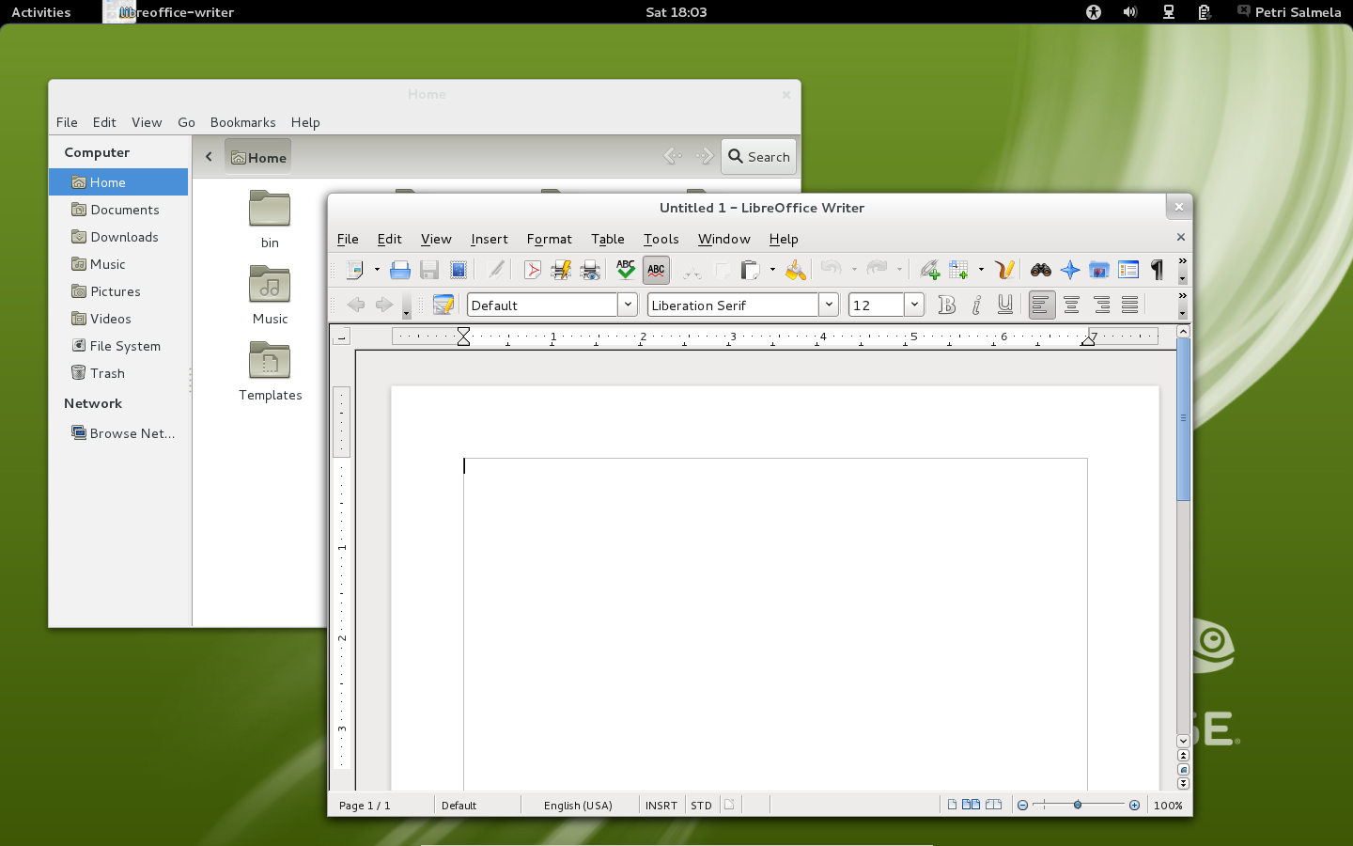Open Navigator star icon
Viewport: 1353px width, 846px height.
tap(1069, 271)
